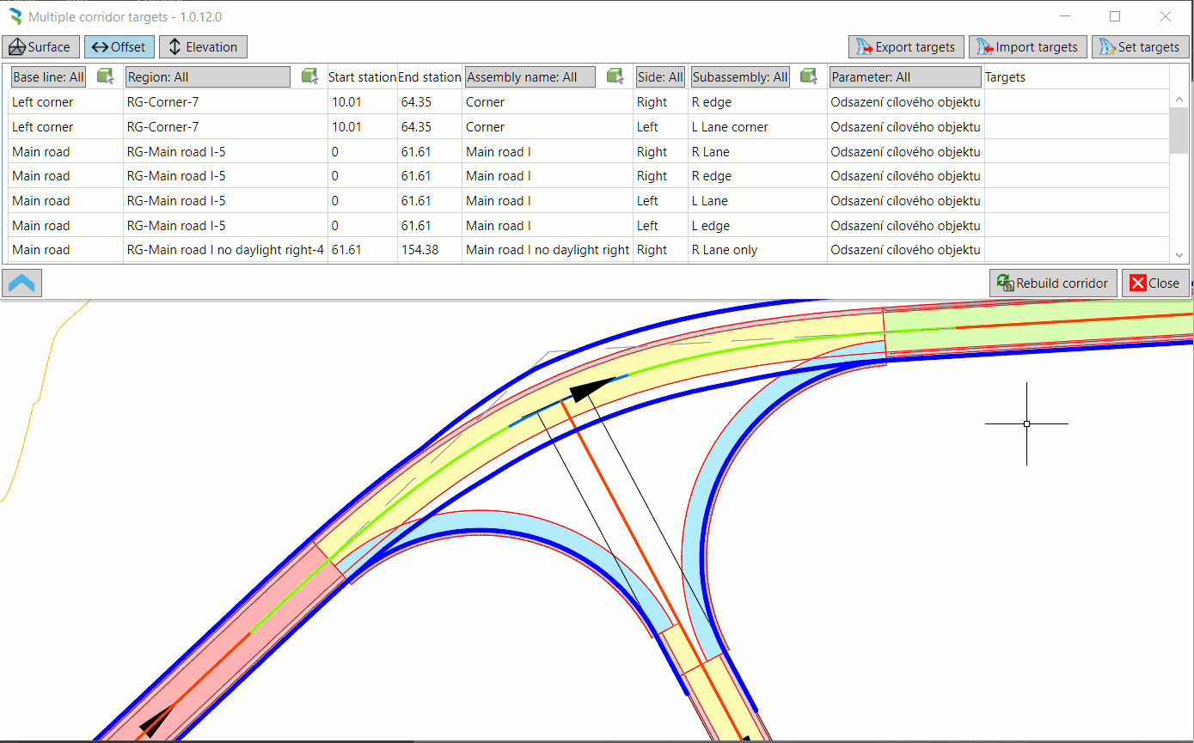Click Rebuild corridor button
Screen dimensions: 1194x743
tap(1053, 283)
